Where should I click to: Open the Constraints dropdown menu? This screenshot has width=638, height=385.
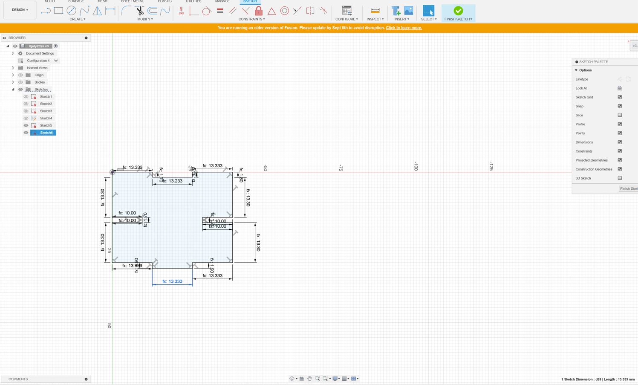(x=251, y=19)
